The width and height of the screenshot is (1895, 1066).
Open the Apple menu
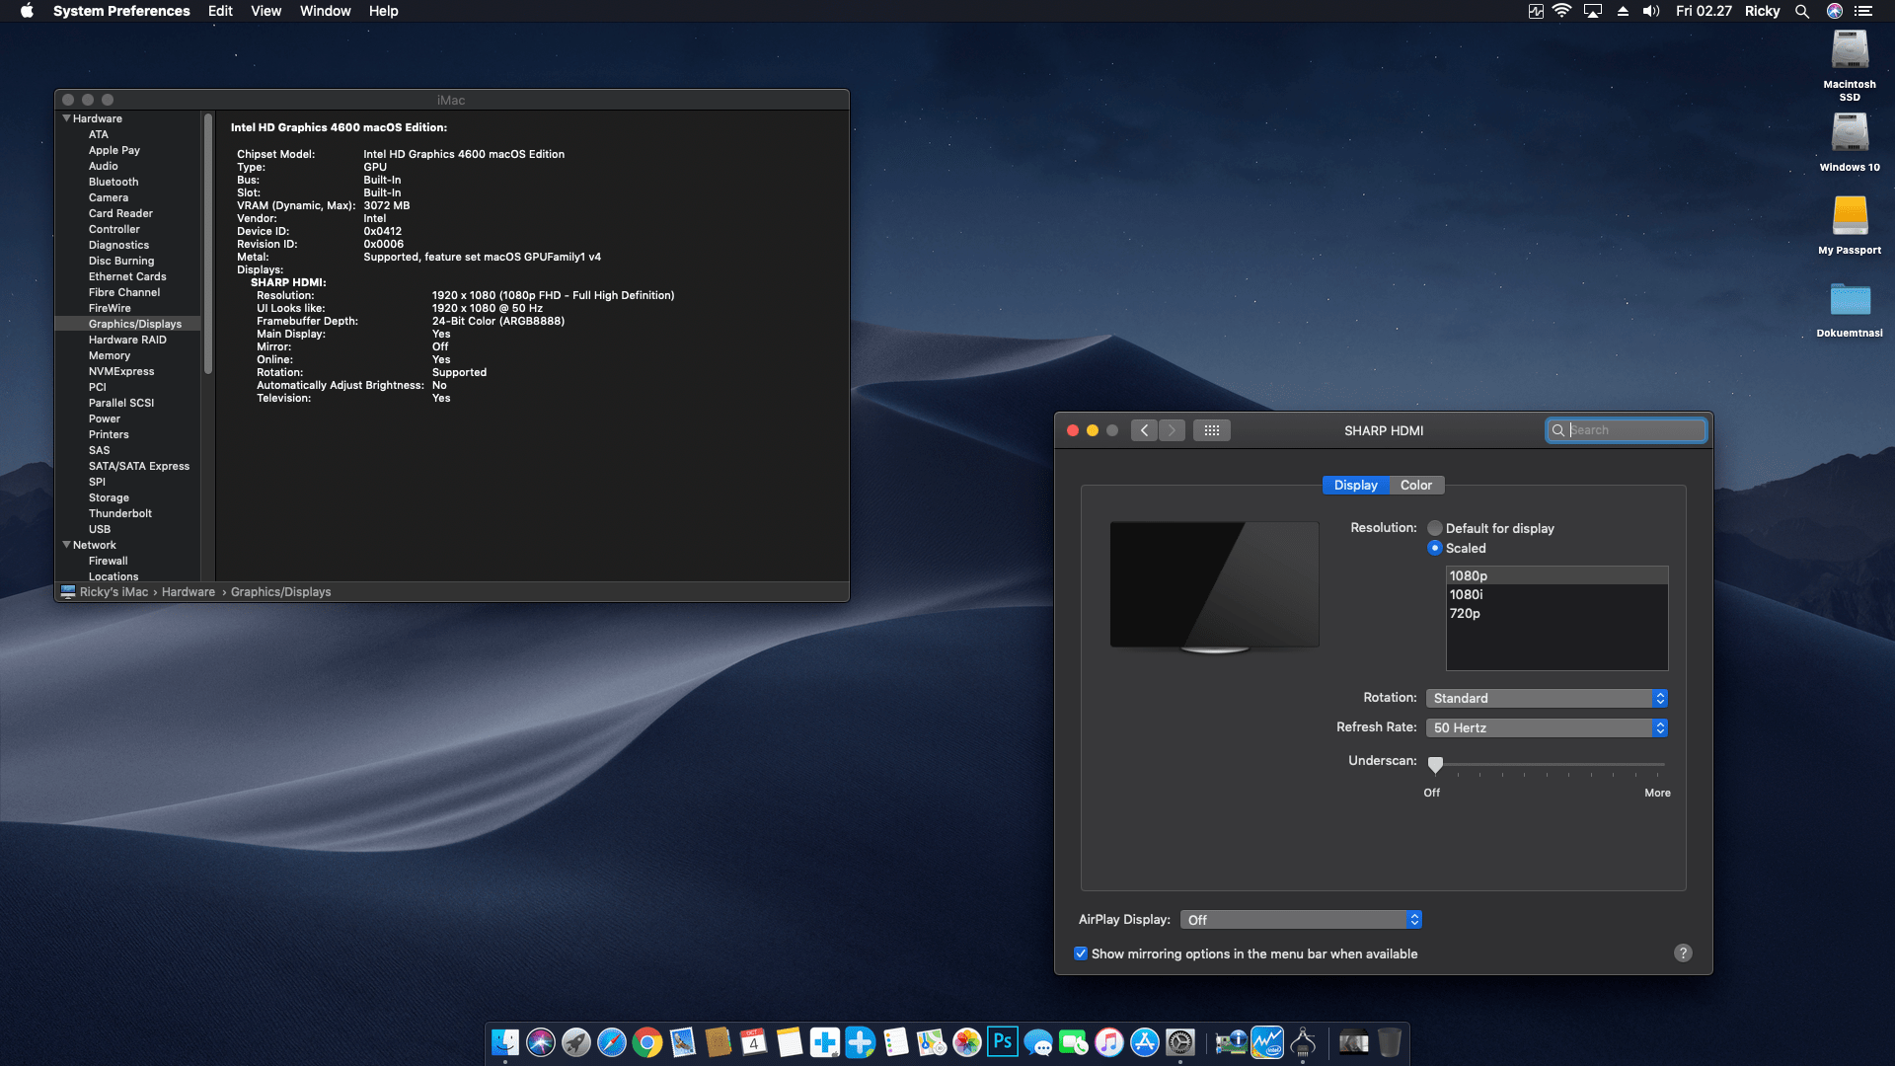pos(27,11)
